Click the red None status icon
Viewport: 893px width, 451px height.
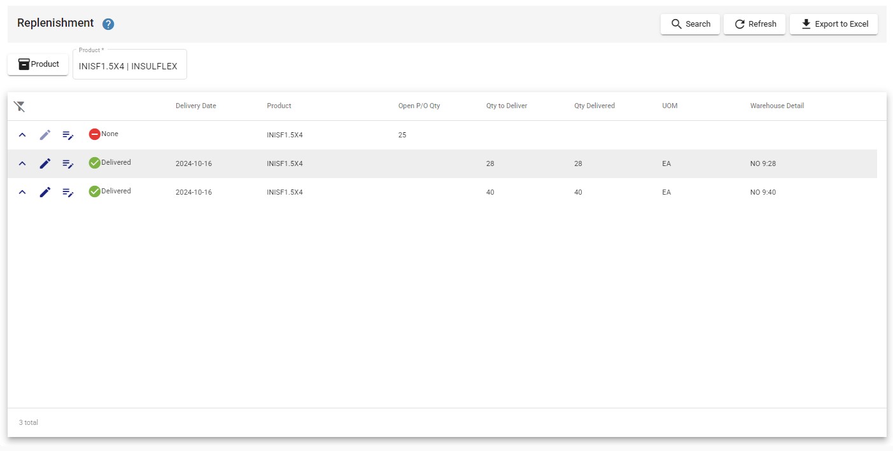tap(94, 134)
